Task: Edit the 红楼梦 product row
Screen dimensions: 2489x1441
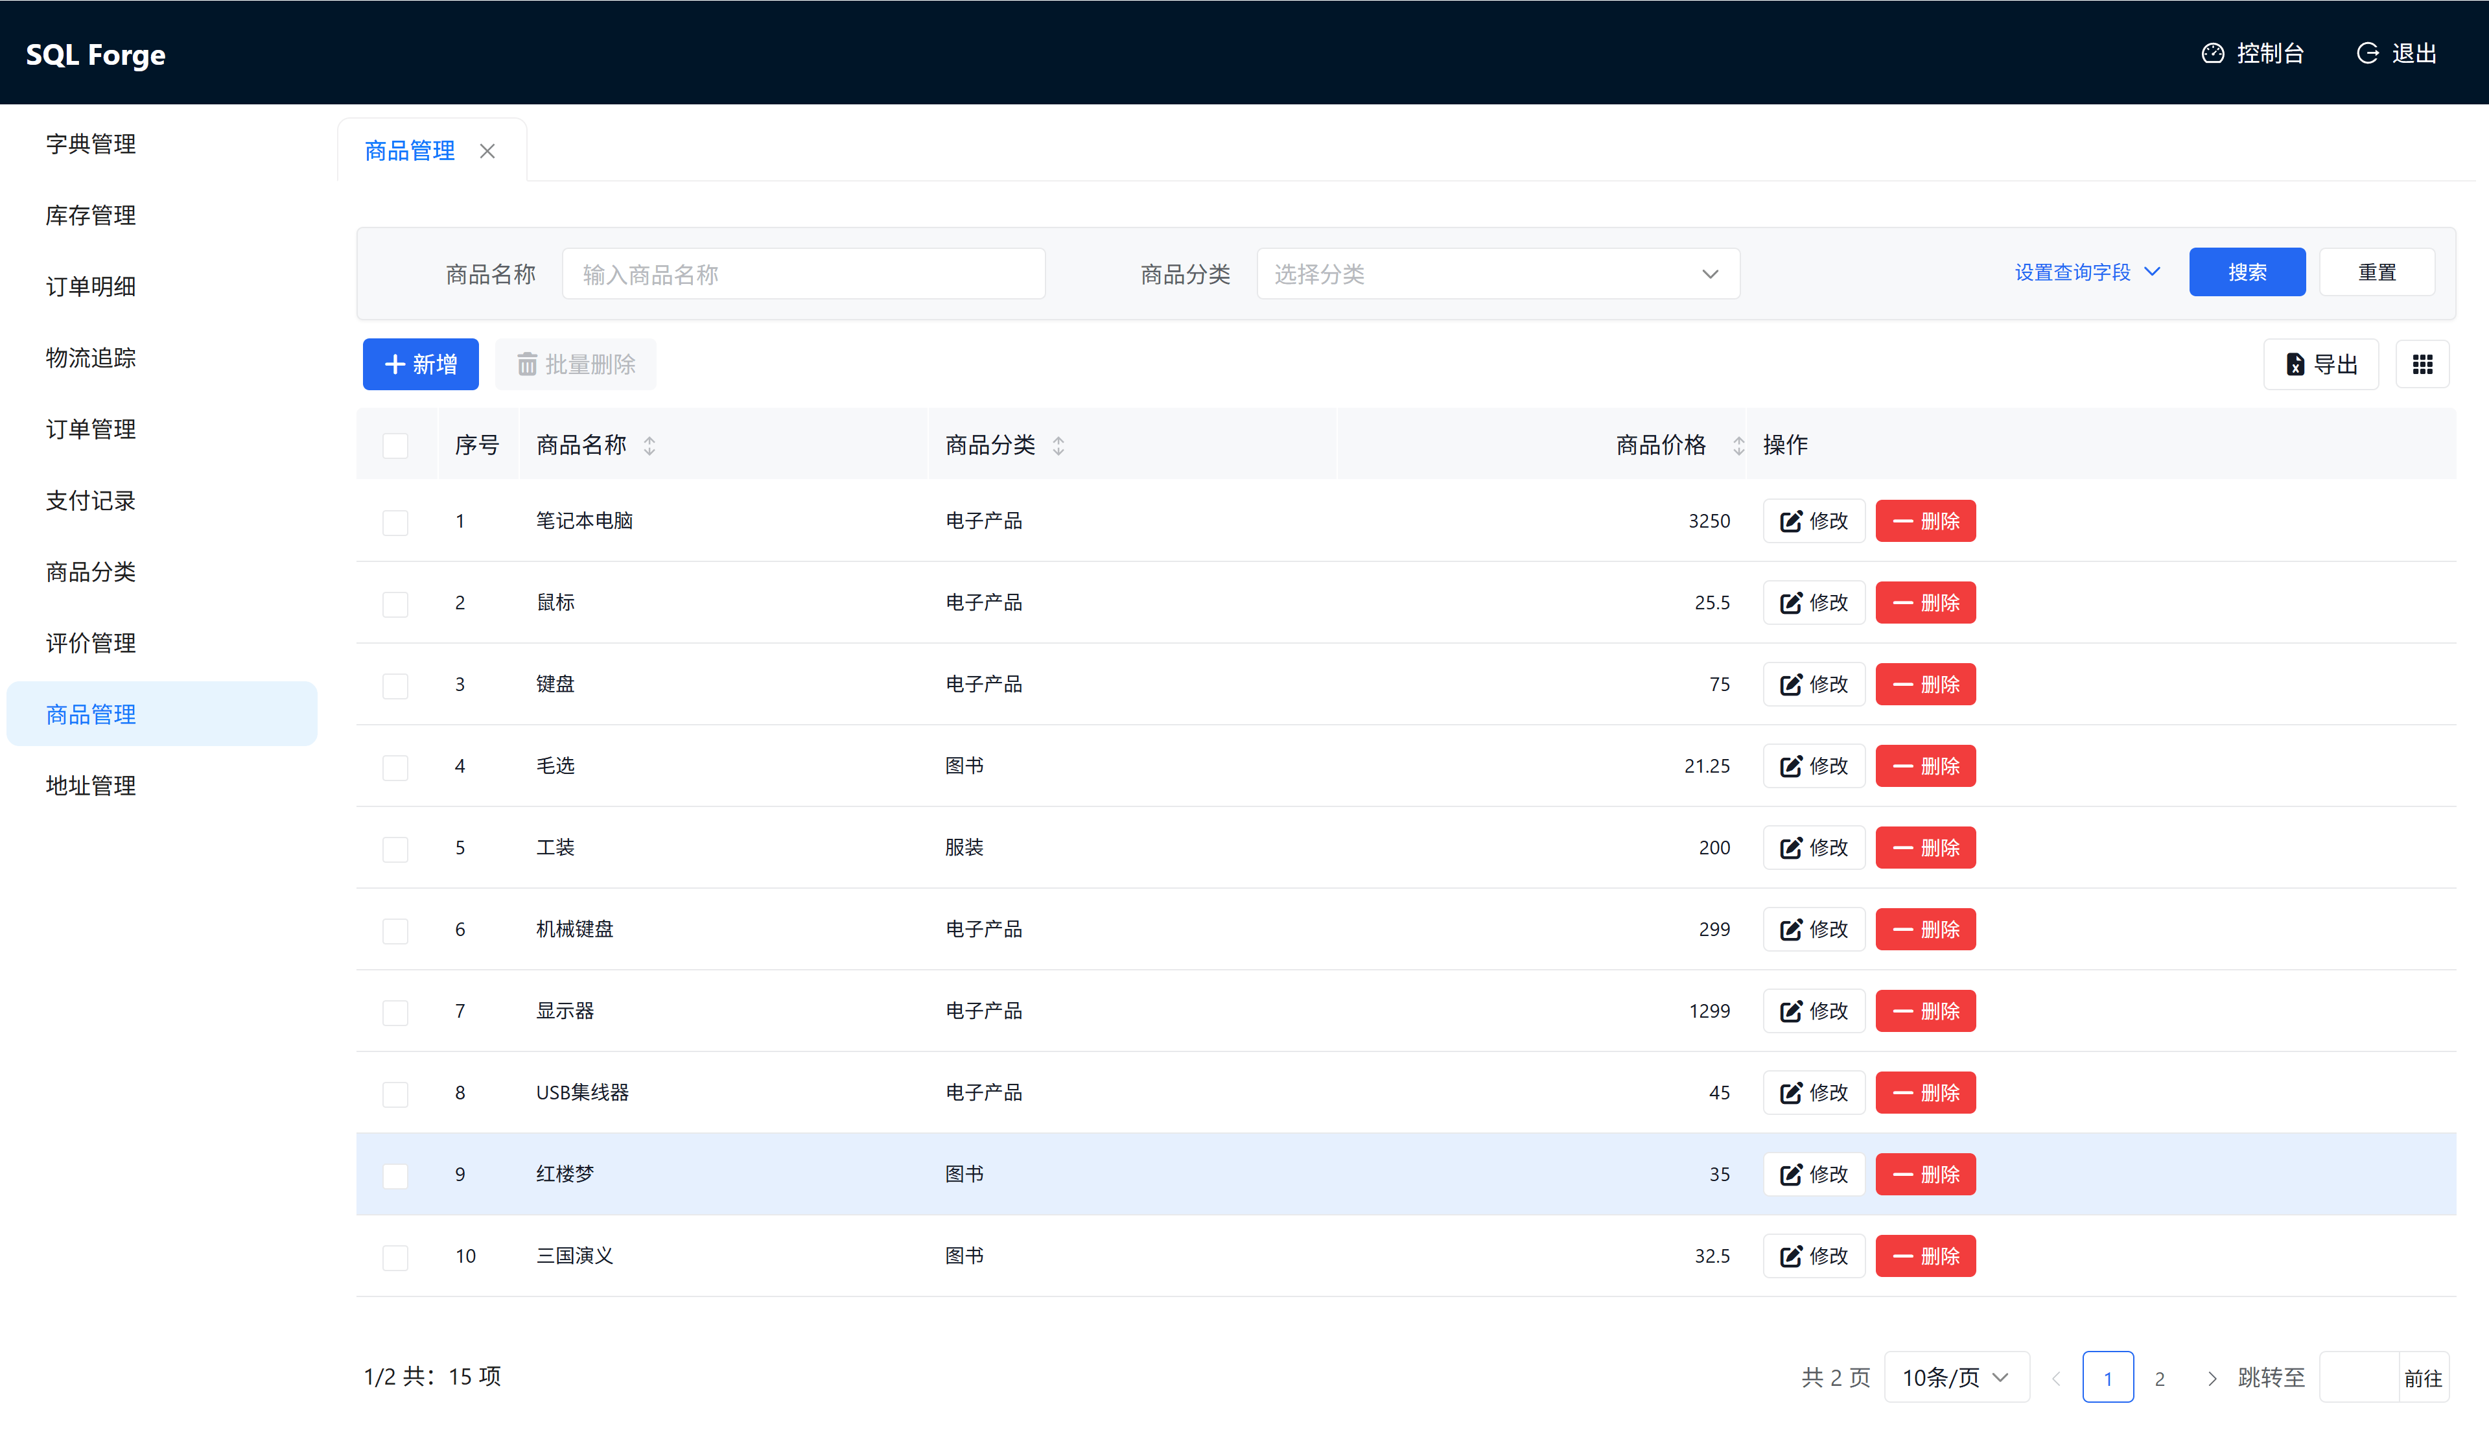Action: coord(1814,1175)
